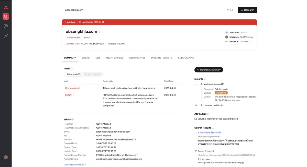307x167 pixels.
Task: Click the Related Intels category value
Action: point(221,89)
